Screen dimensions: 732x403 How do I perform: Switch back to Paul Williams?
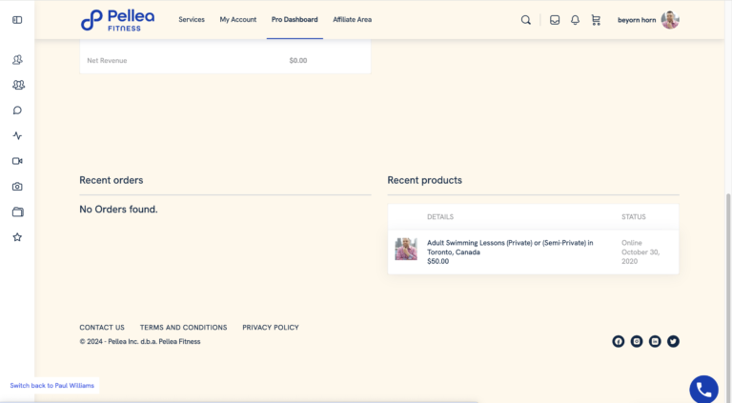[x=51, y=385]
